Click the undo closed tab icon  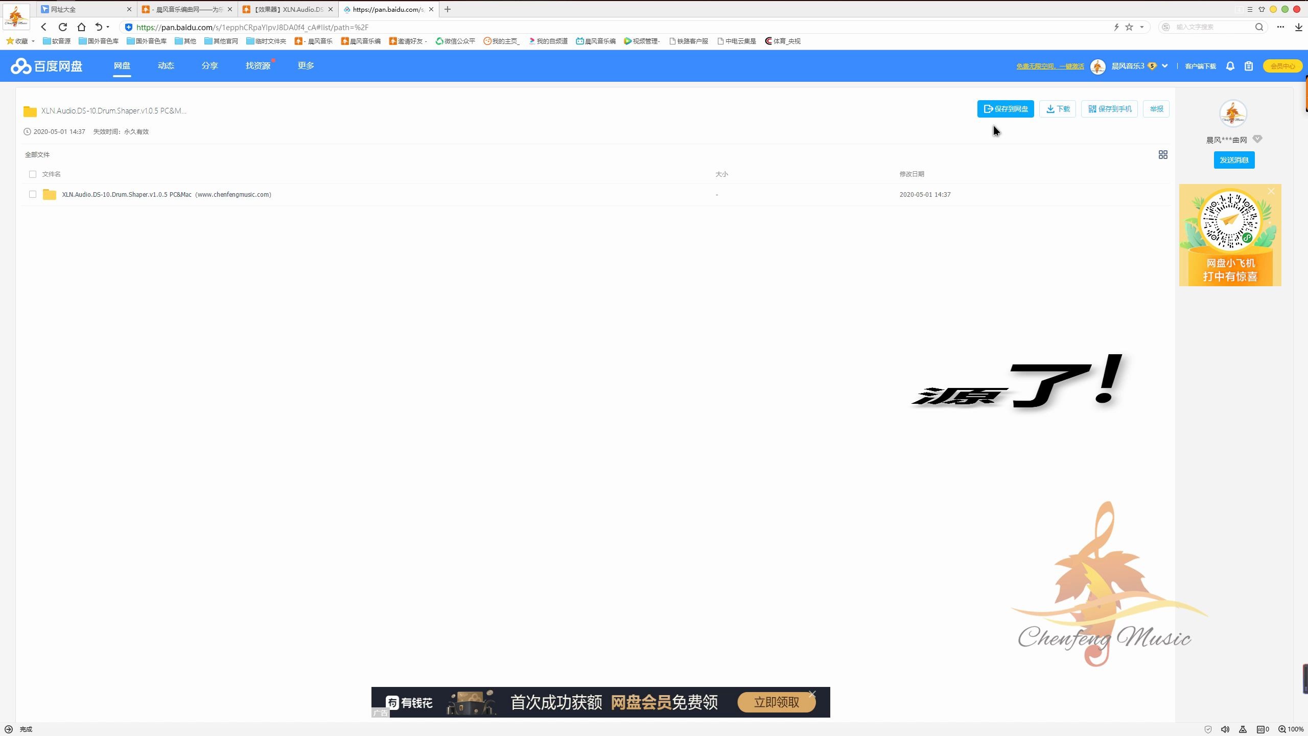[x=99, y=27]
